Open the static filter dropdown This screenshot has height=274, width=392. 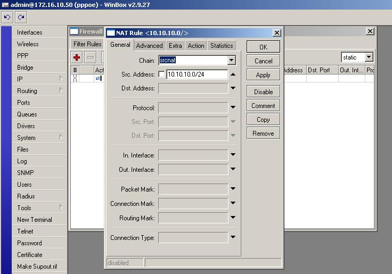coord(369,57)
